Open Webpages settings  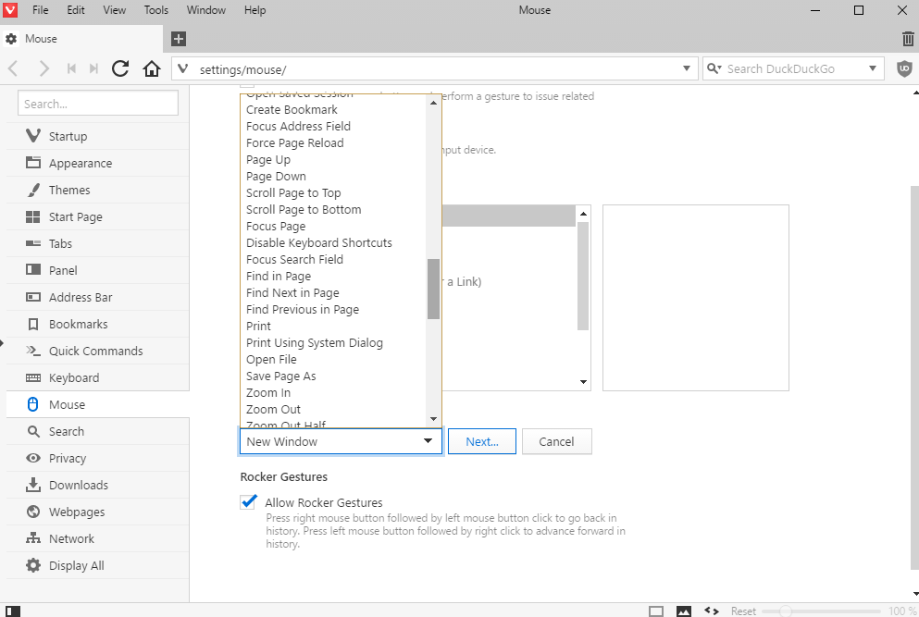tap(98, 512)
